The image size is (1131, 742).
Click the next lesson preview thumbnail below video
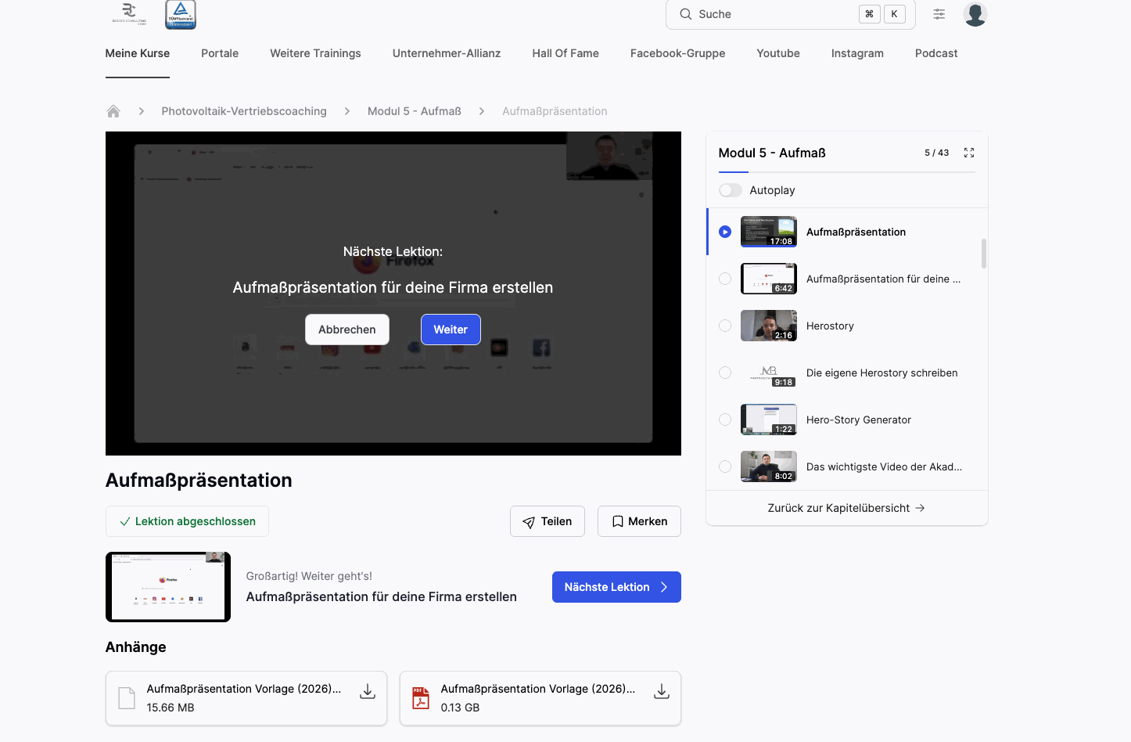(x=168, y=587)
